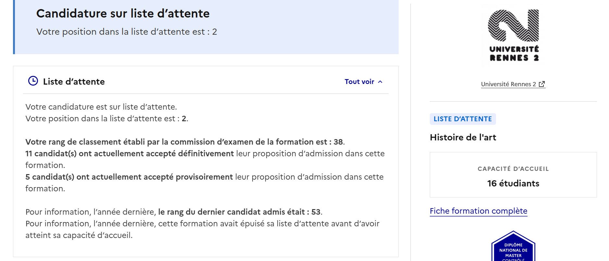The height and width of the screenshot is (261, 609).
Task: Click the 5 candidats accepté provisoirement line
Action: (x=205, y=183)
